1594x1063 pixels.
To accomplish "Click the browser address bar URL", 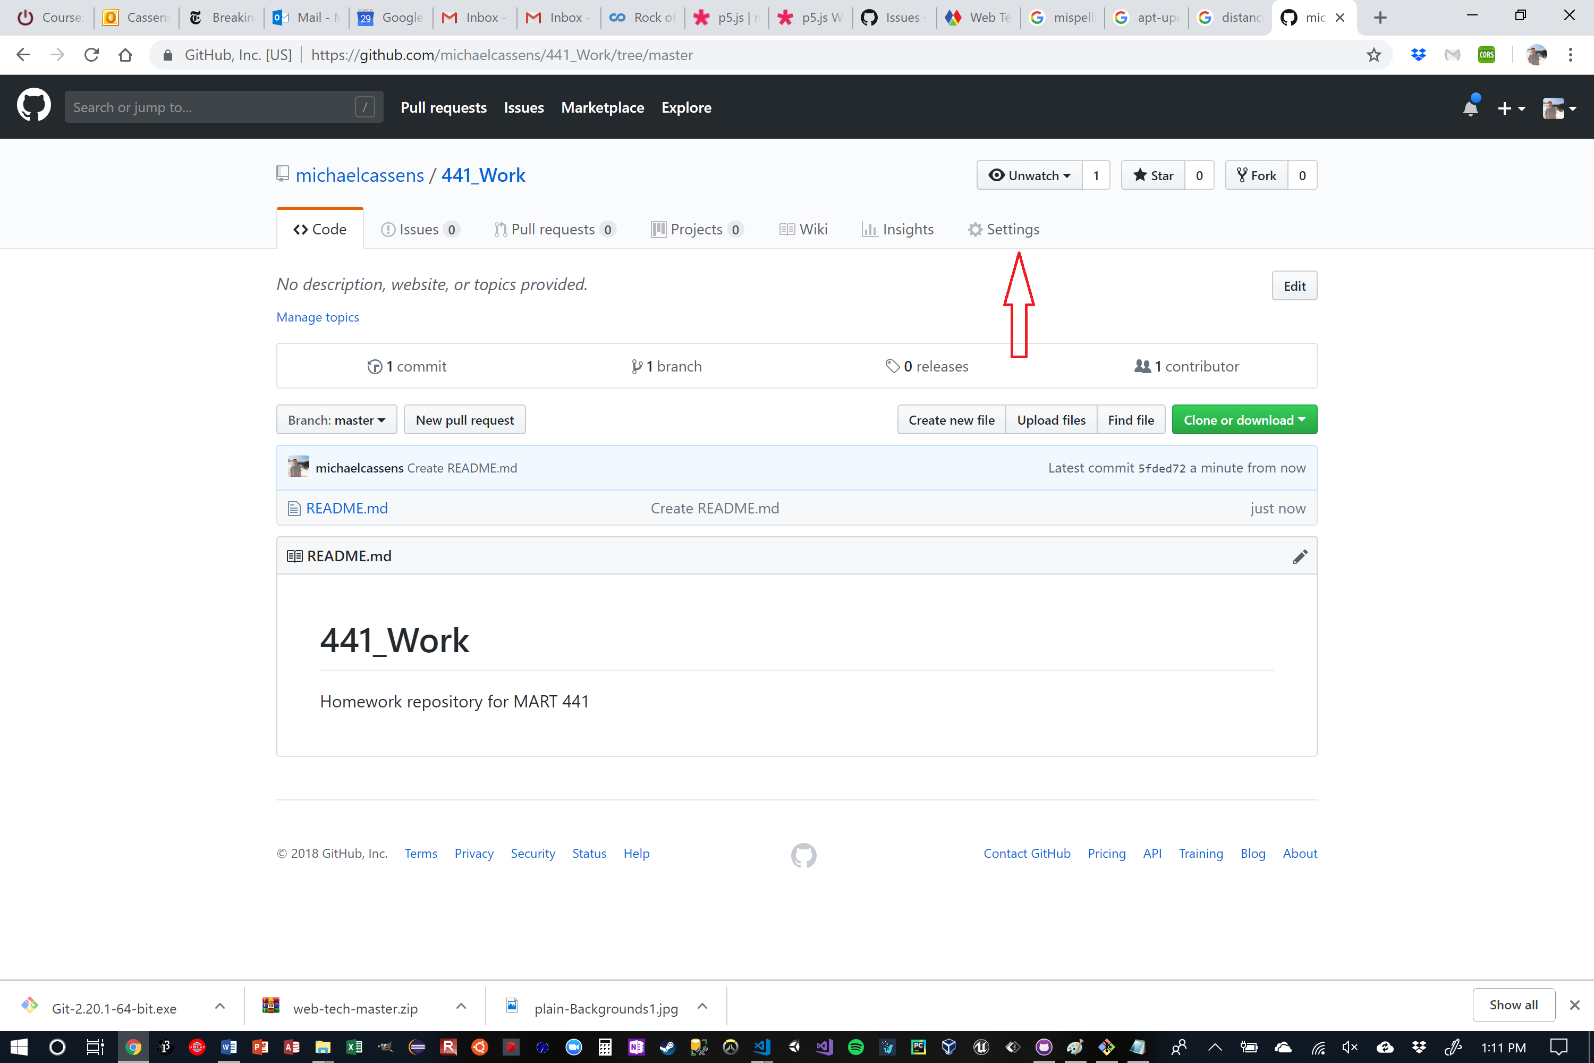I will coord(502,55).
